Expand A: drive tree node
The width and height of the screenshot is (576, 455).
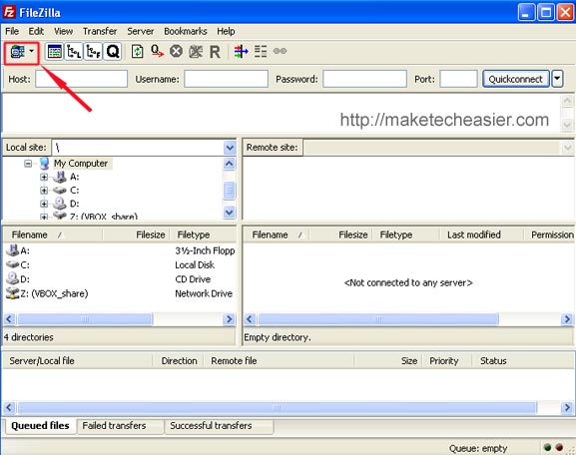[x=44, y=177]
